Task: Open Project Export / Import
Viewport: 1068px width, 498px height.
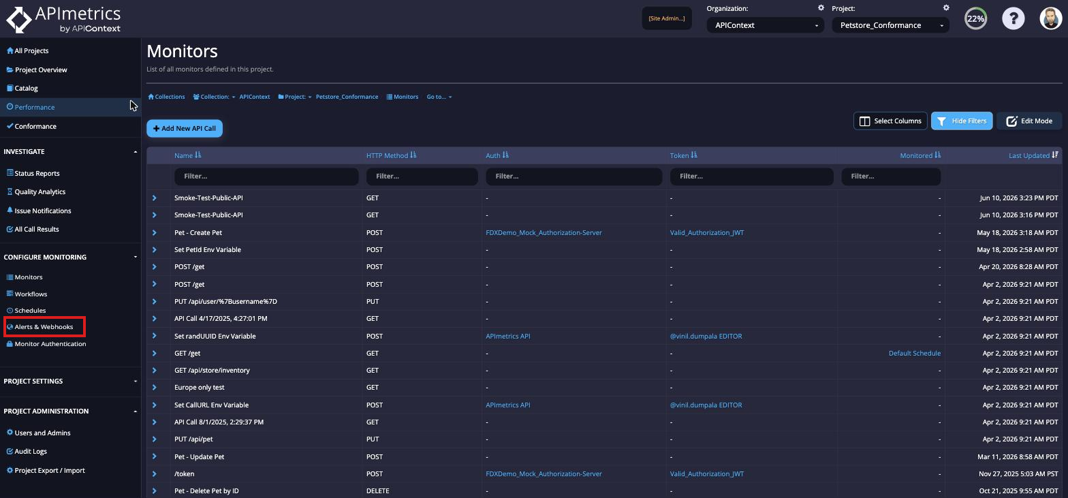Action: click(46, 470)
